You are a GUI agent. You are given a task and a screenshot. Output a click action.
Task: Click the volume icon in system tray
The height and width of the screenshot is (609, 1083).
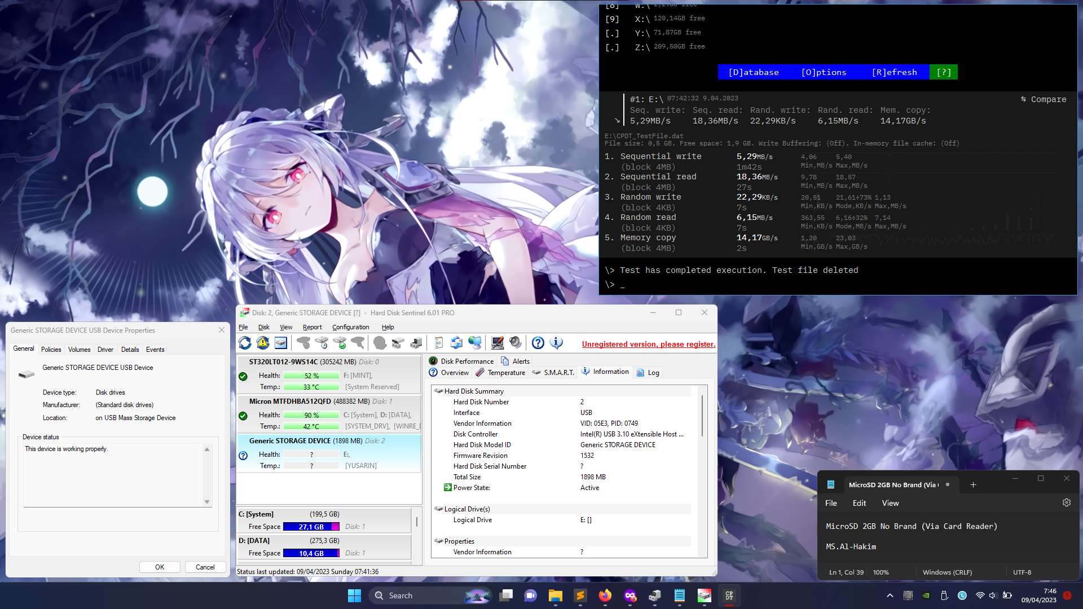coord(993,595)
